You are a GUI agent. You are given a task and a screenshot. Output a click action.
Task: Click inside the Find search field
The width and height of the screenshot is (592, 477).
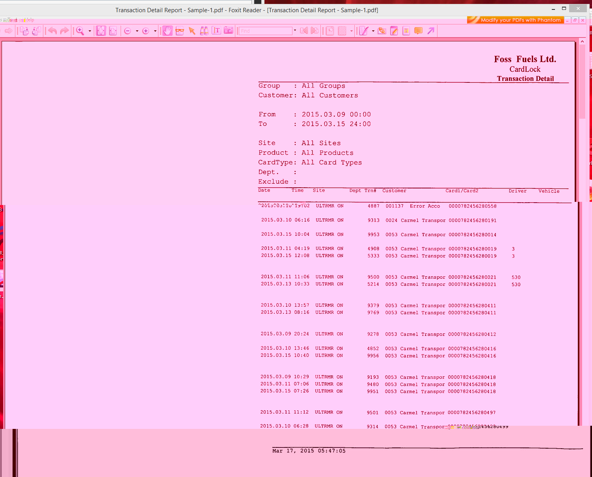265,31
